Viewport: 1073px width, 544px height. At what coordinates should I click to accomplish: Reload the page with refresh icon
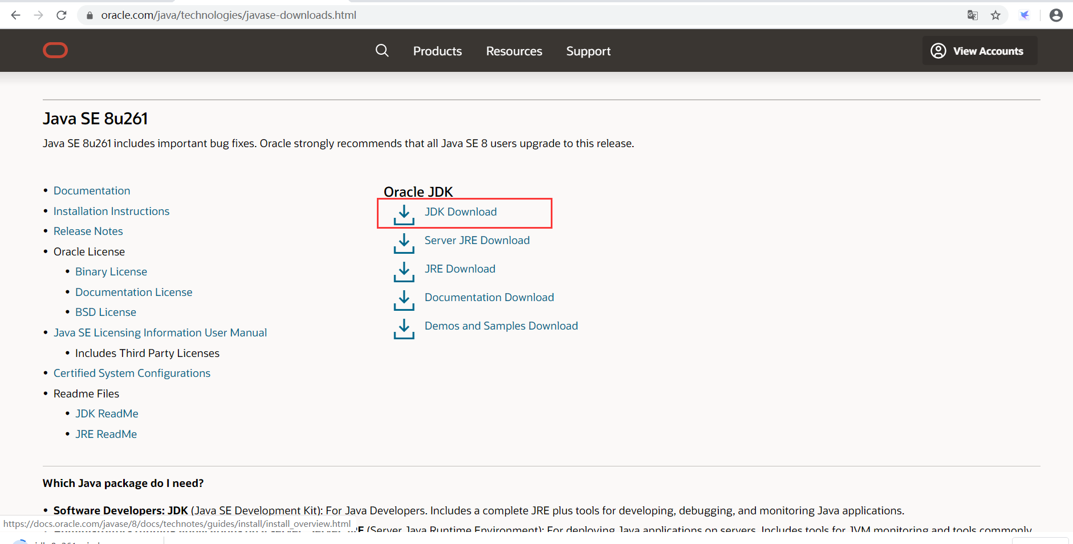[x=62, y=15]
